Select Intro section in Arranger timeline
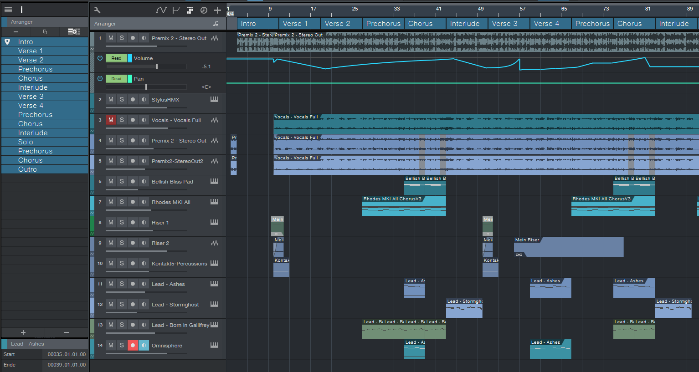Screen dimensions: 699x372 coord(258,24)
